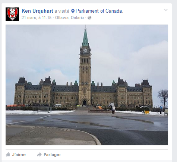Click the Ken Urquhart name link
177x162 pixels.
point(37,11)
